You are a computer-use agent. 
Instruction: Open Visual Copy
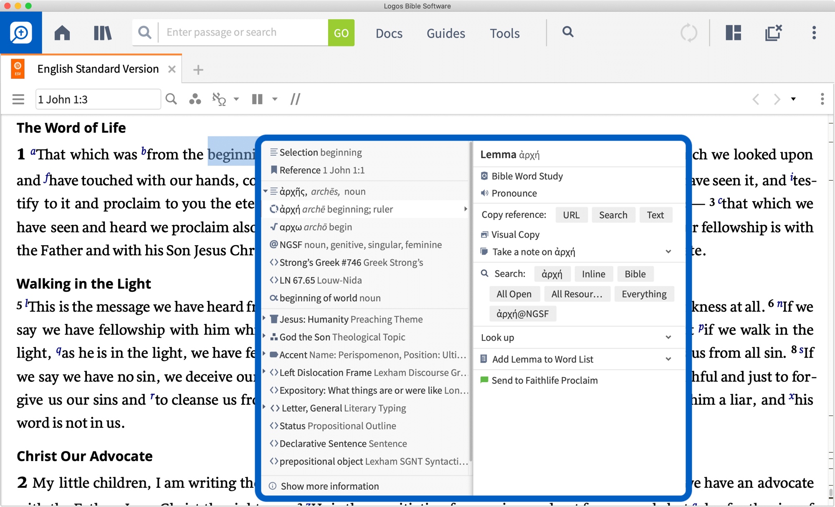coord(515,235)
